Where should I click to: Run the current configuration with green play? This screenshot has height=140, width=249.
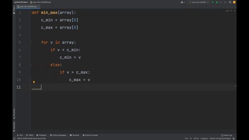213,2
